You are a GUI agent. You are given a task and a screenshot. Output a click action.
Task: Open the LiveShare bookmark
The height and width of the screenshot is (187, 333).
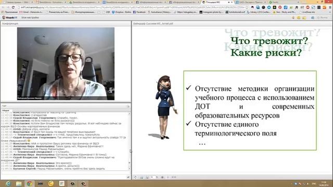point(307,12)
